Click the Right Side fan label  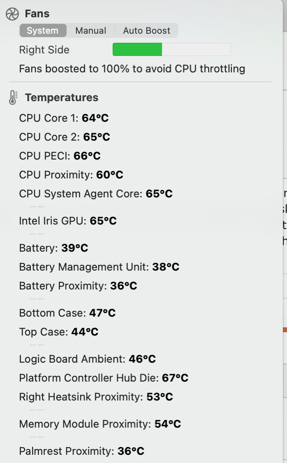(44, 50)
